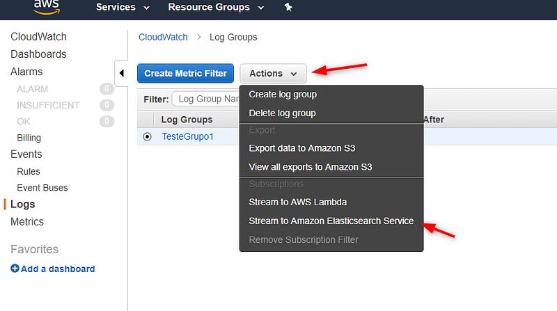Open Event Buses in sidebar
This screenshot has height=311, width=557.
42,188
